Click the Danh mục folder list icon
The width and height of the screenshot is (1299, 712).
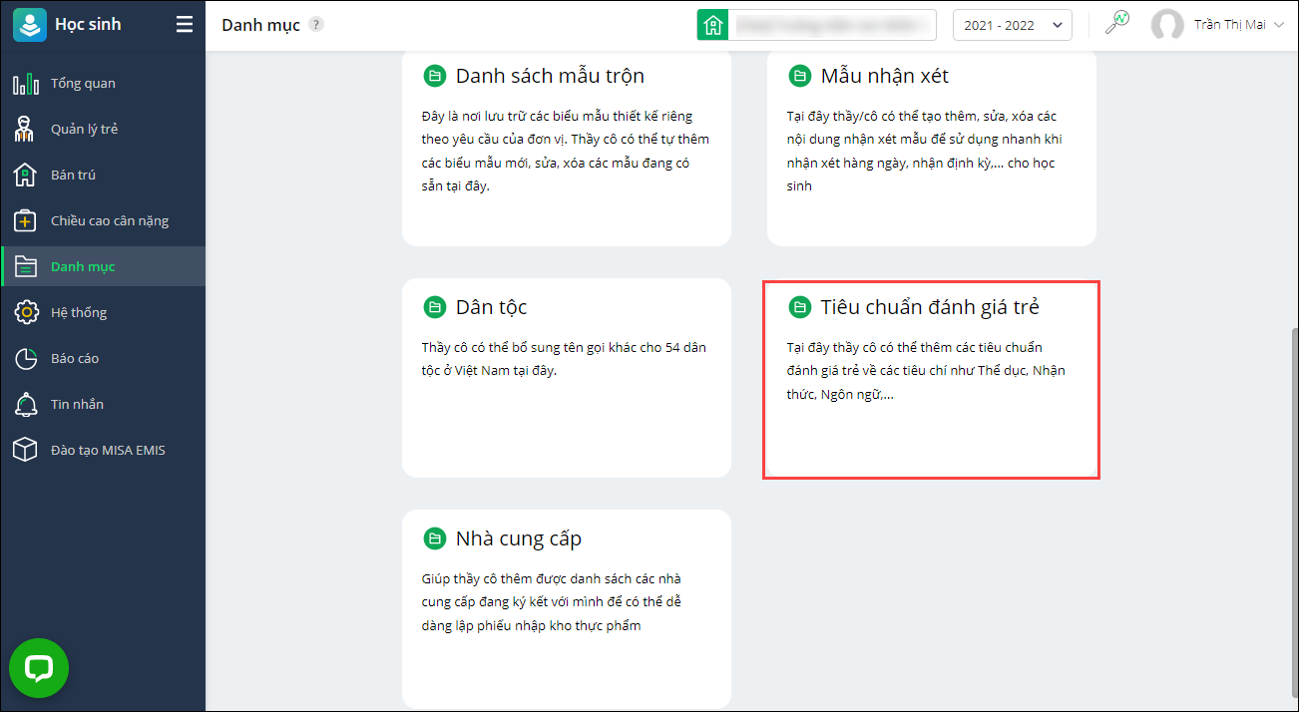coord(26,266)
